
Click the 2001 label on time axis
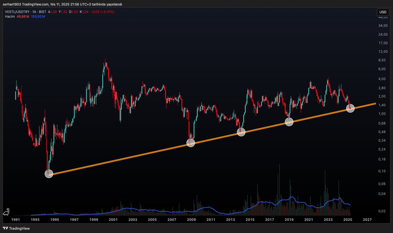[x=113, y=220]
